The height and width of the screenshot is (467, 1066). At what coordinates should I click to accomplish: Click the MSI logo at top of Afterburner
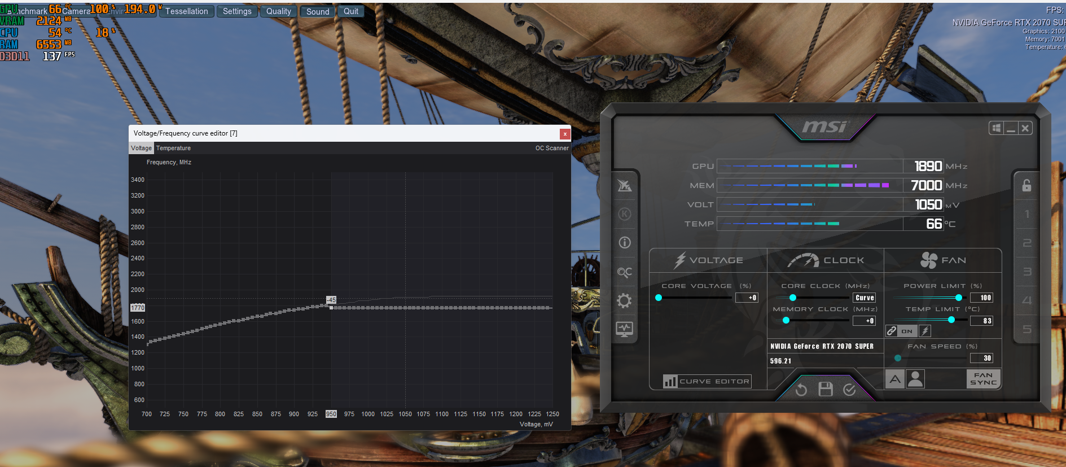pos(824,126)
